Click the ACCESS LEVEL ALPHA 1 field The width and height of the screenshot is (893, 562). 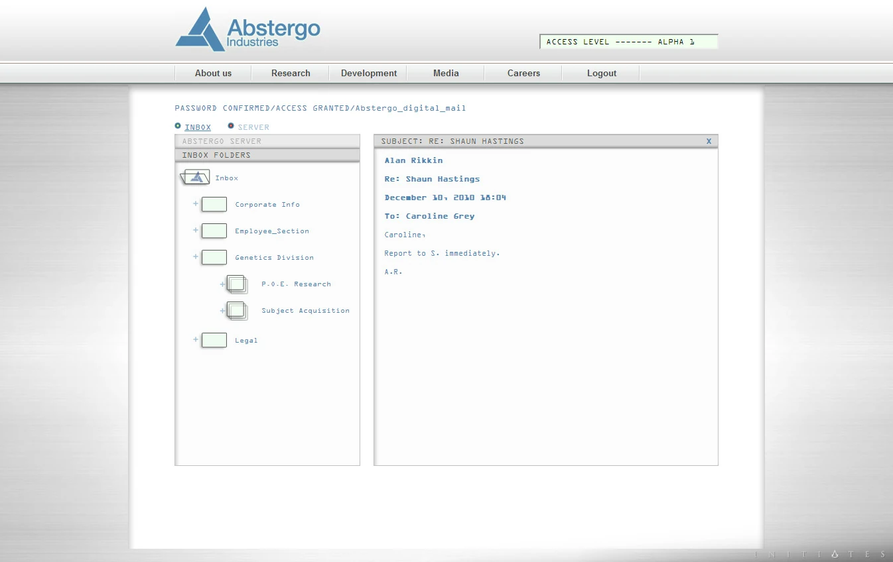pos(629,42)
